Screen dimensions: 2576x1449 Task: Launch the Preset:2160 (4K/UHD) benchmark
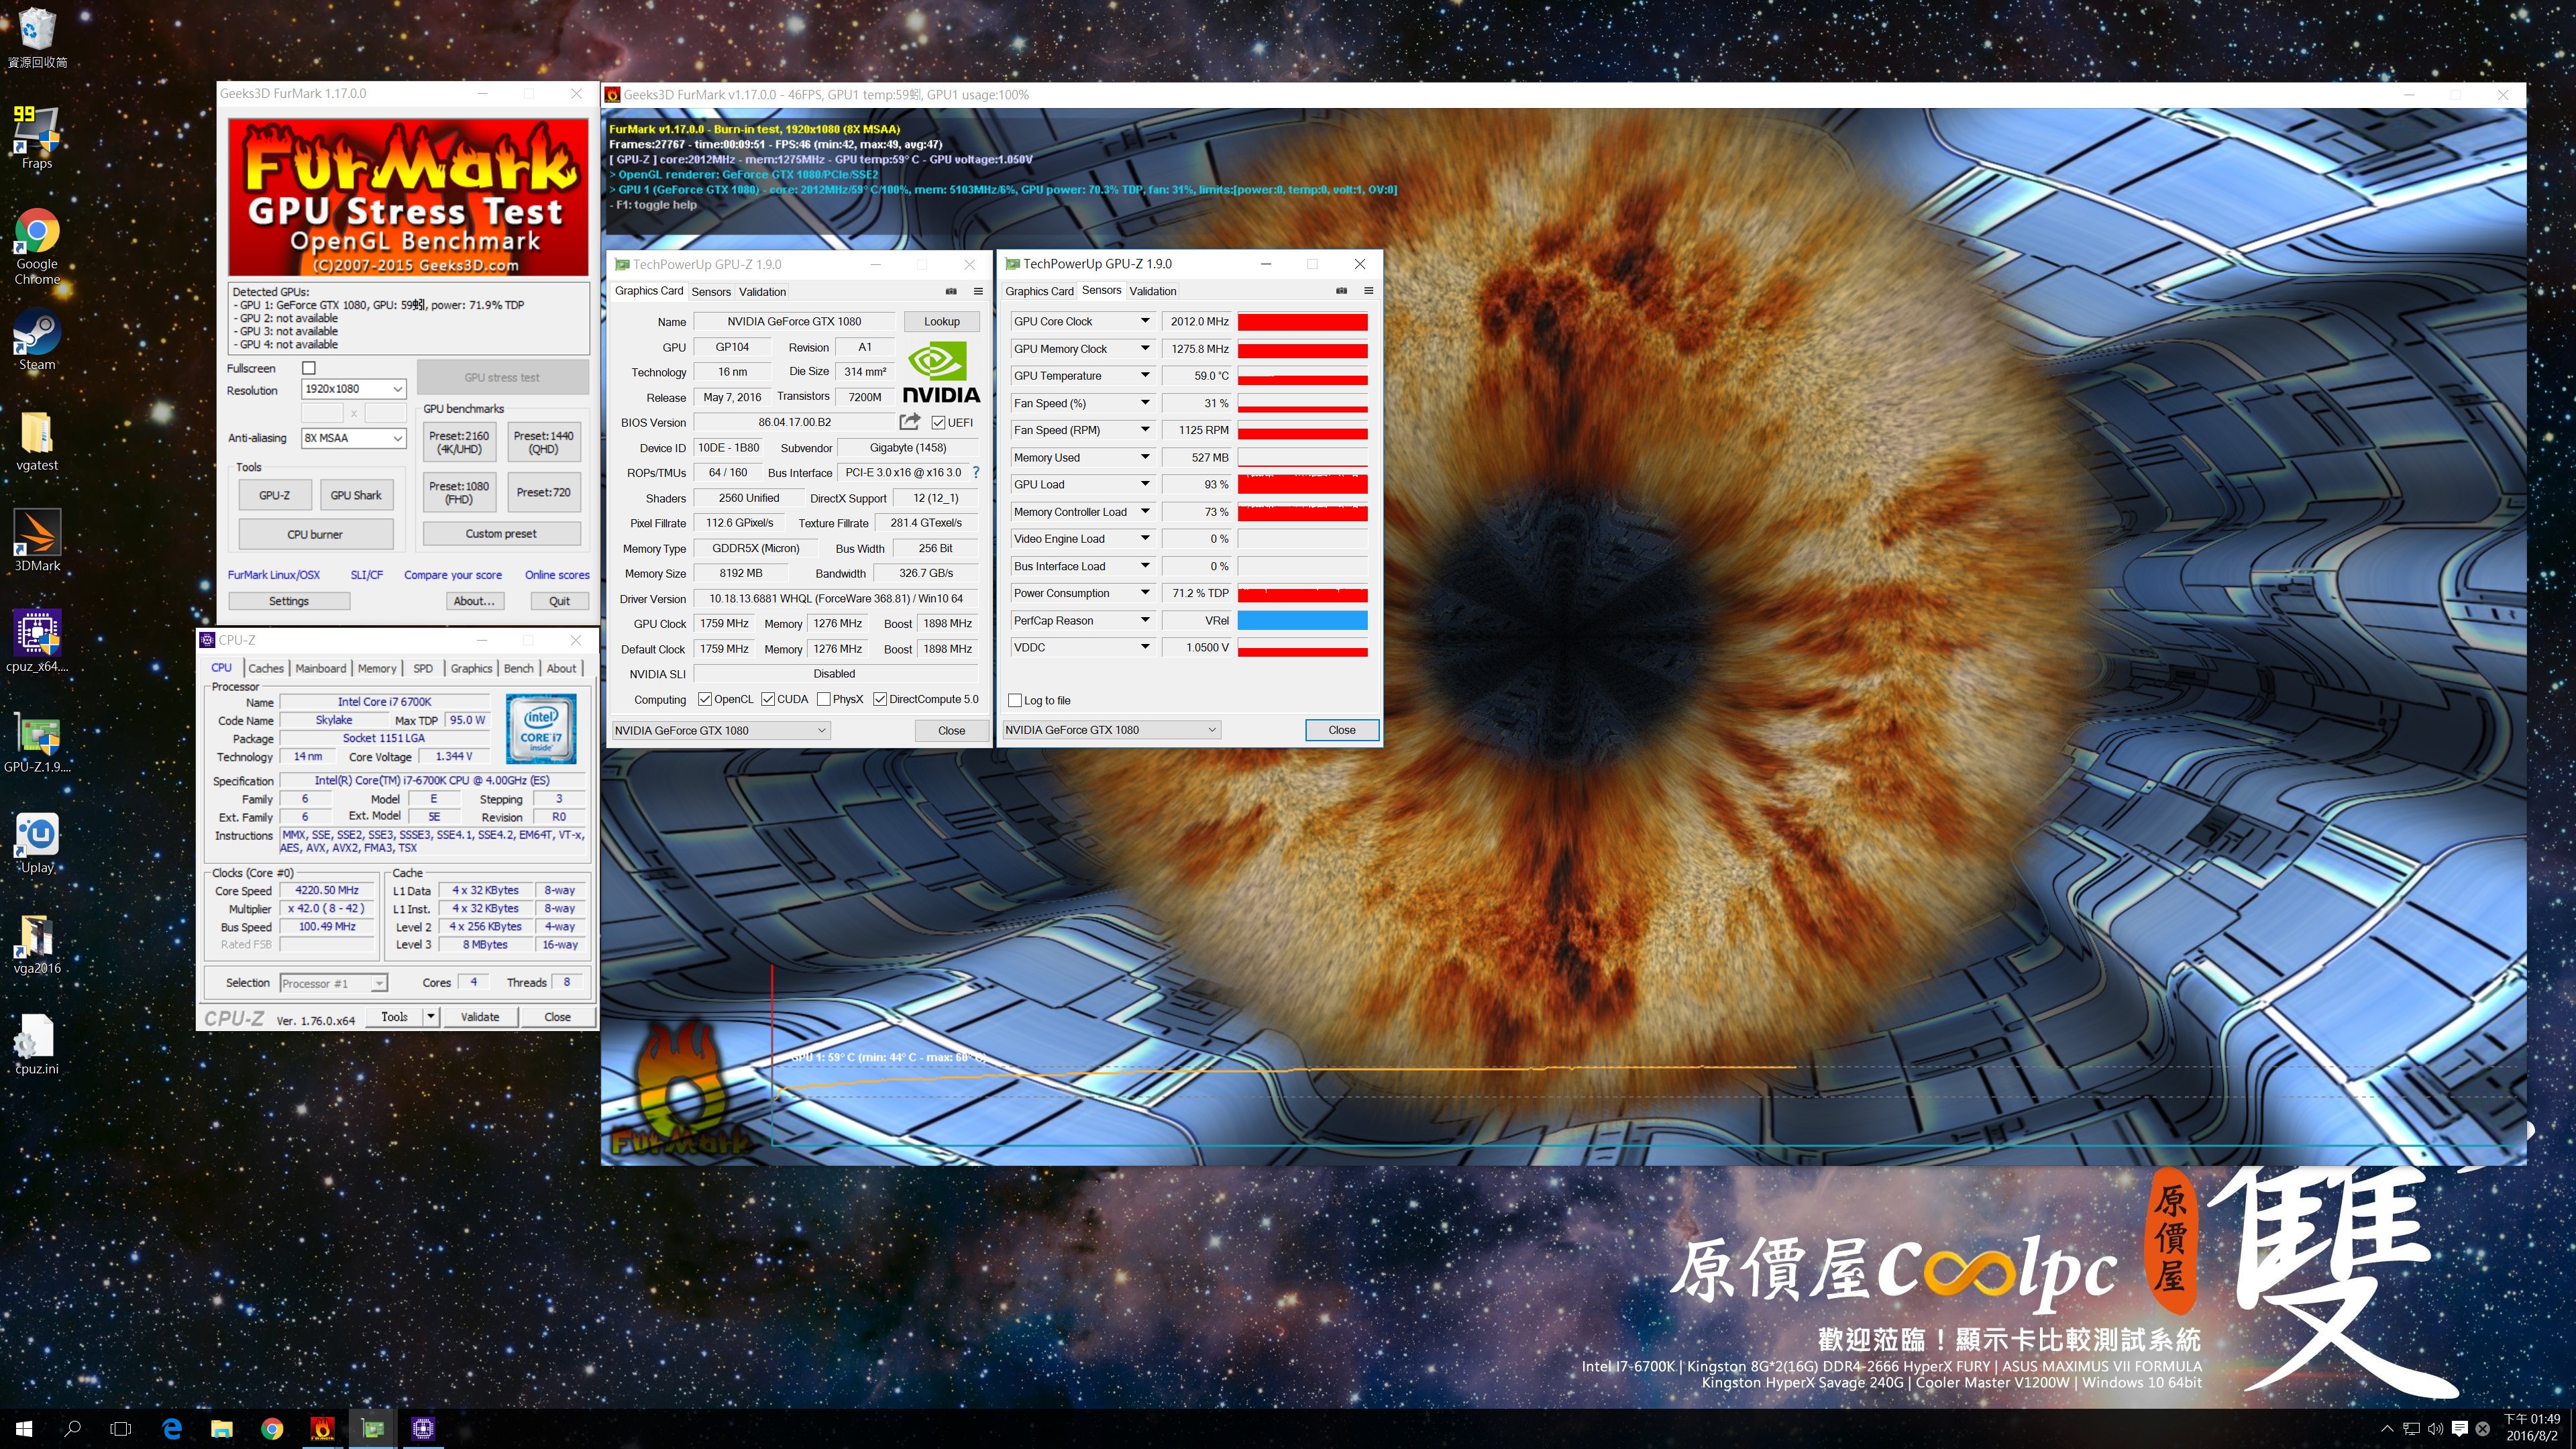click(459, 442)
